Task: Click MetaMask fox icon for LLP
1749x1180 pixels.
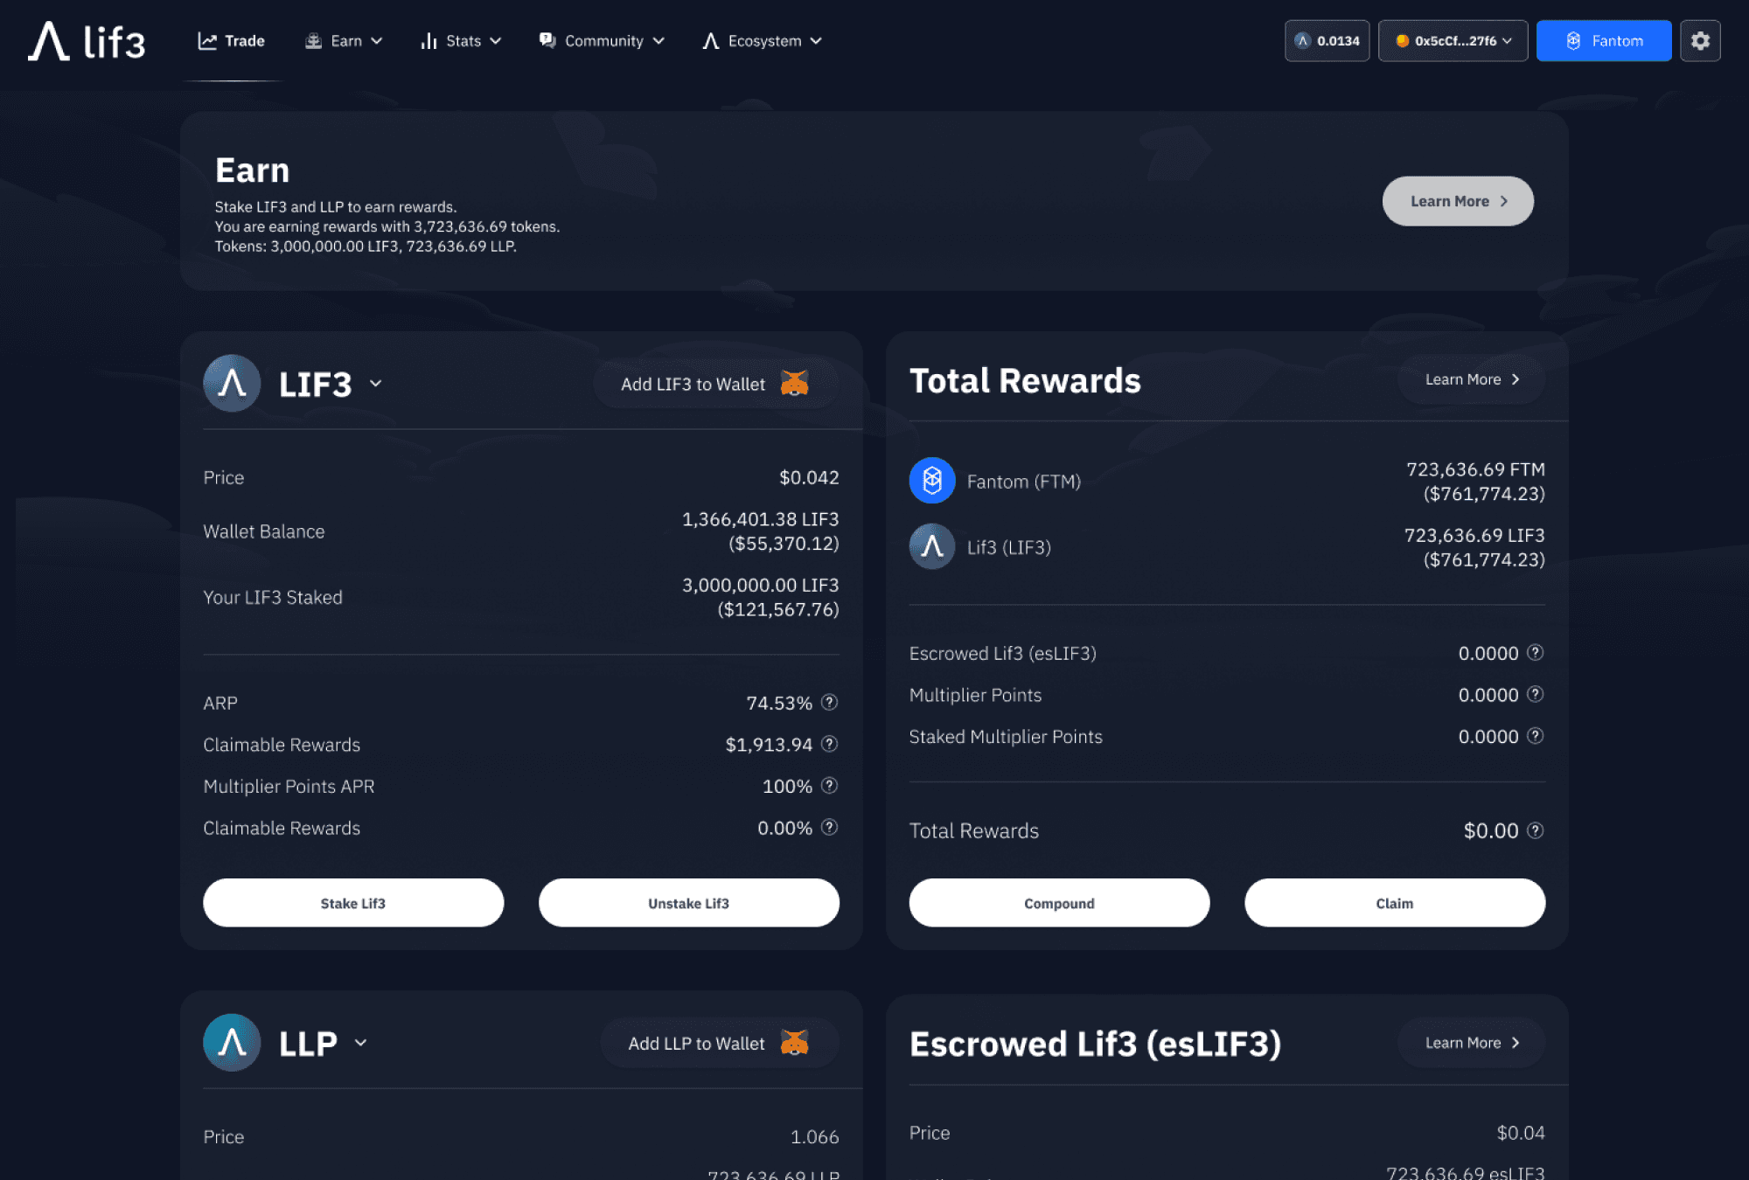Action: click(x=794, y=1042)
